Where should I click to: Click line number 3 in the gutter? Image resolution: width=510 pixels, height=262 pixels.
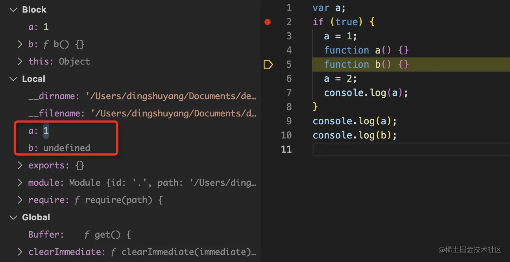coord(289,36)
